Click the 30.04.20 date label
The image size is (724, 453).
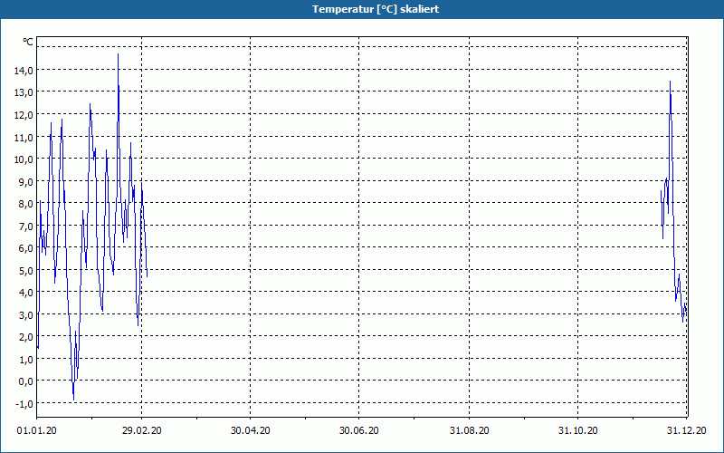point(251,430)
